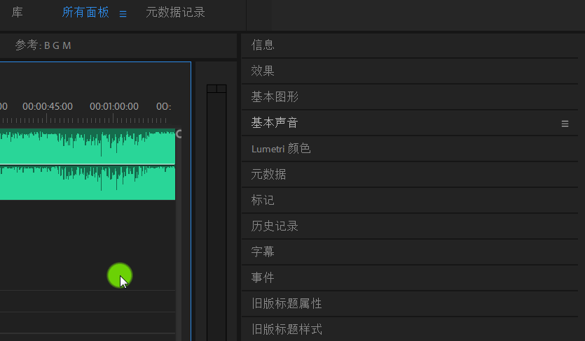The width and height of the screenshot is (585, 341).
Task: Switch to the 元数据记录 workspace tab
Action: point(175,13)
